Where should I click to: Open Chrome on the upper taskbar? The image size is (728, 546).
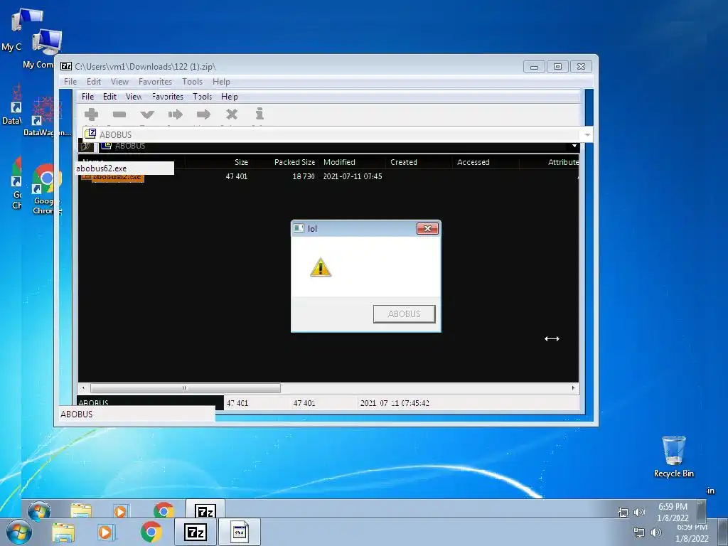[164, 510]
